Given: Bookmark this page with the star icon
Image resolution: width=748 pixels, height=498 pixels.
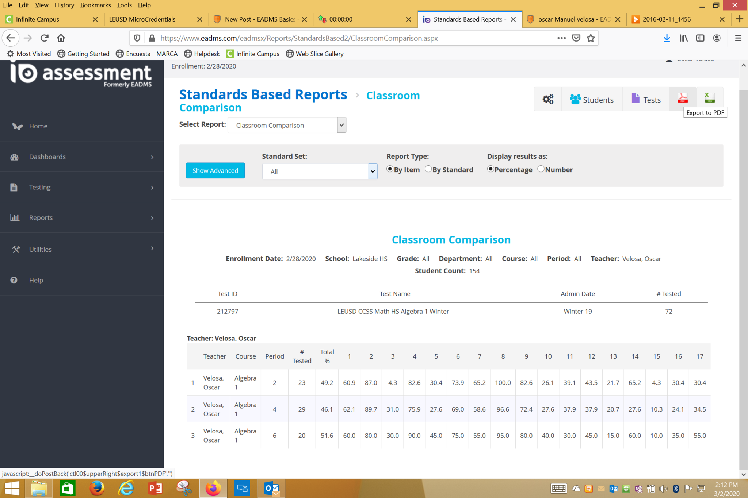Looking at the screenshot, I should pos(591,38).
